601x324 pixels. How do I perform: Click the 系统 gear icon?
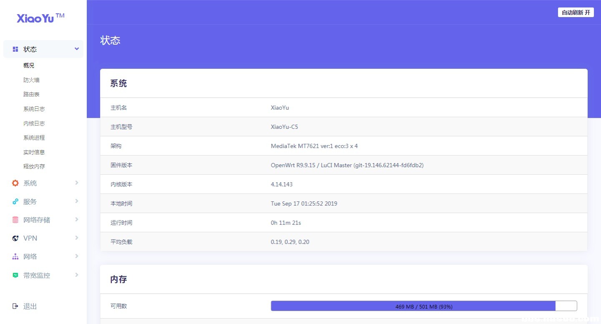[x=15, y=183]
